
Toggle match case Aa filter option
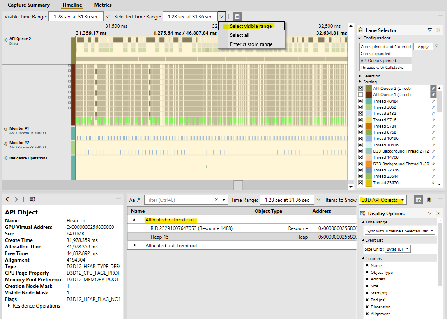[132, 200]
